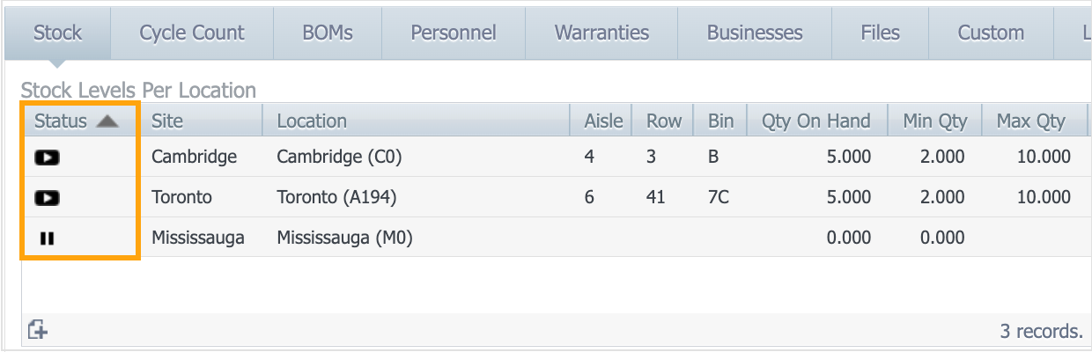This screenshot has width=1092, height=352.
Task: Open the BOMs tab
Action: coord(327,33)
